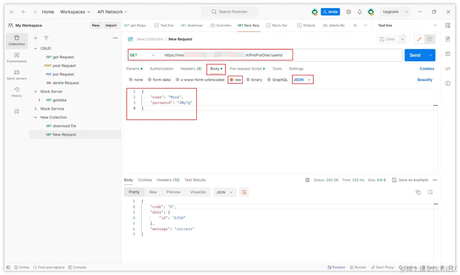Open the Environments panel from the sidebar
This screenshot has height=275, width=460.
[17, 57]
